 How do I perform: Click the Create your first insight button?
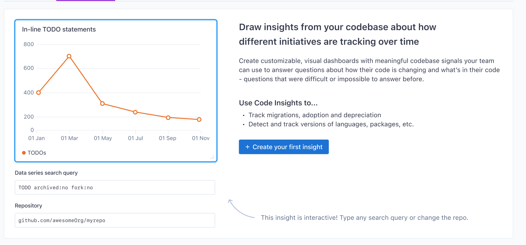(x=284, y=147)
